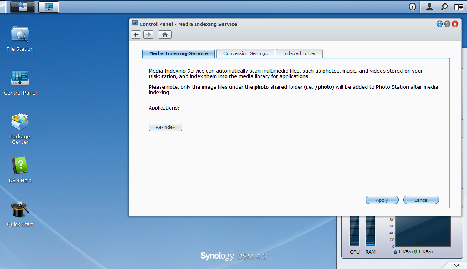This screenshot has height=269, width=467.
Task: Open the user options icon
Action: [x=430, y=7]
